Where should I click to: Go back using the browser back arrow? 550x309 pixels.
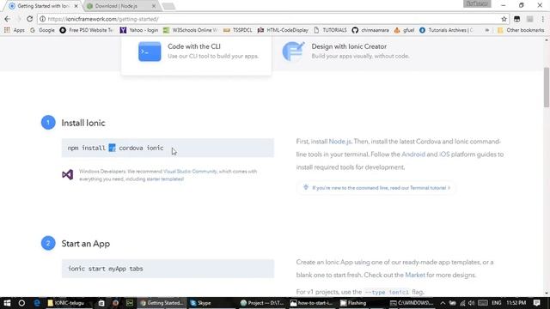pos(8,19)
